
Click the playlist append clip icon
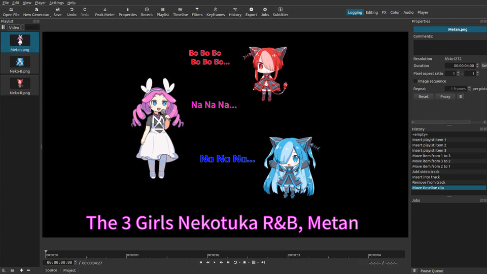coord(12,270)
